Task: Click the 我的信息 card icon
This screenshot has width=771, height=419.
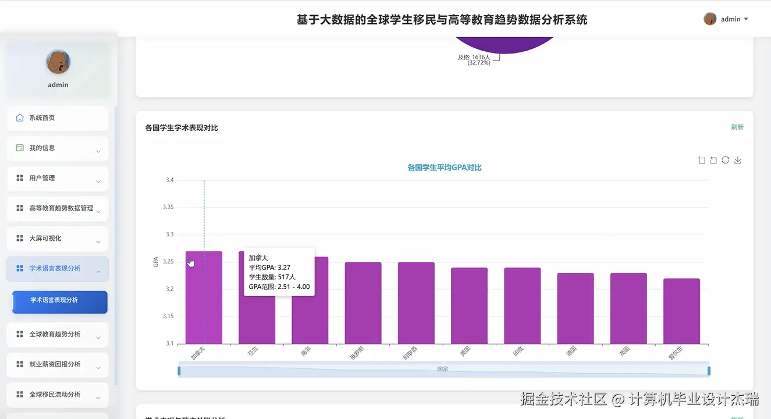Action: pos(20,148)
